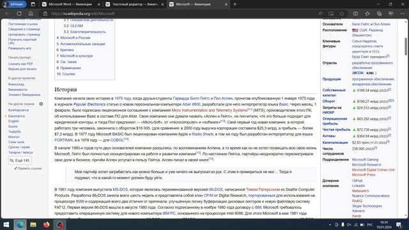
Task: Open the MS-DOS article link
Action: click(x=120, y=189)
